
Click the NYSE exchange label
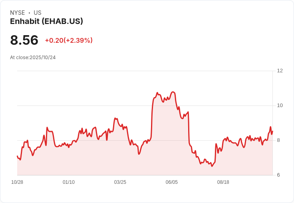click(18, 13)
